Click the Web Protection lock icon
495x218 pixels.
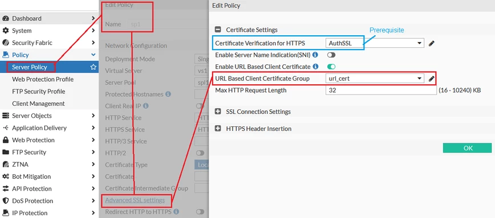[x=6, y=140]
